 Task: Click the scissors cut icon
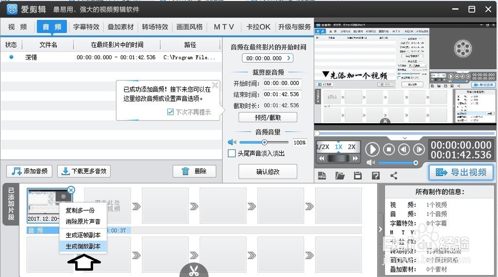[194, 271]
